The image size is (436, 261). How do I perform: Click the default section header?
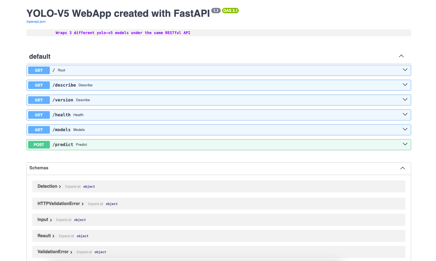click(40, 56)
